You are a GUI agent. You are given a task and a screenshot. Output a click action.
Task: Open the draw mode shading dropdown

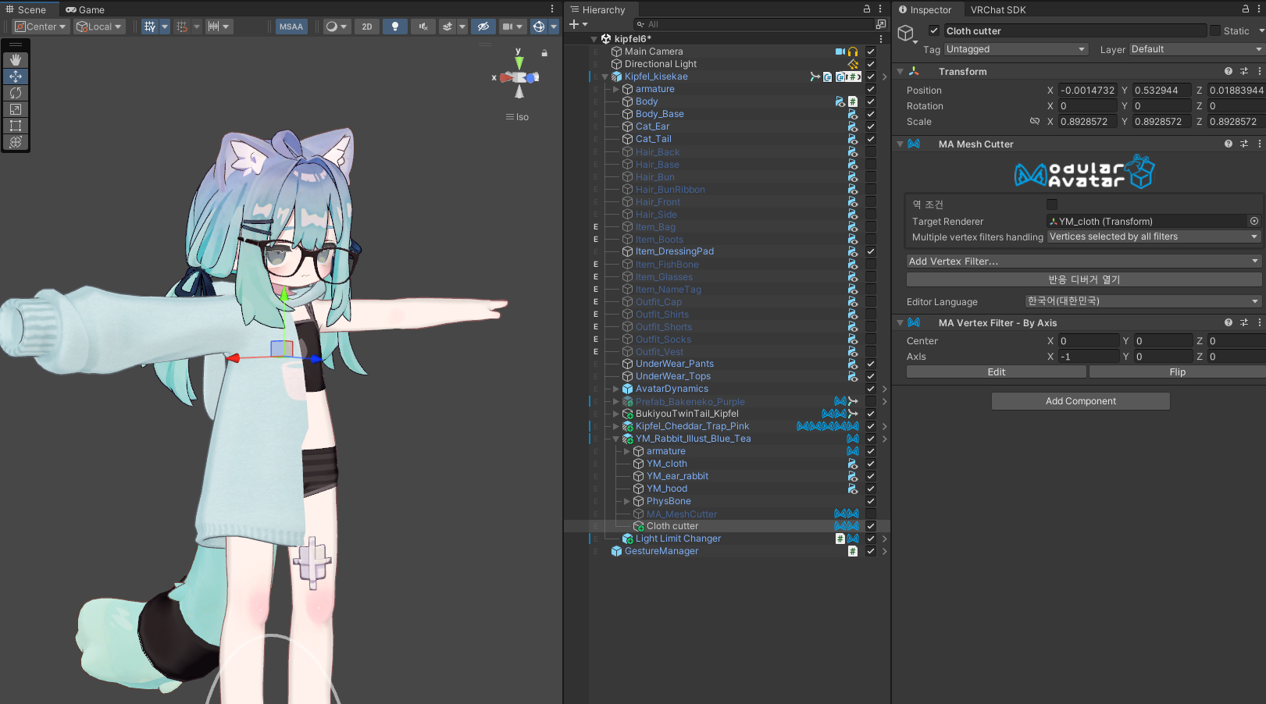pyautogui.click(x=337, y=27)
